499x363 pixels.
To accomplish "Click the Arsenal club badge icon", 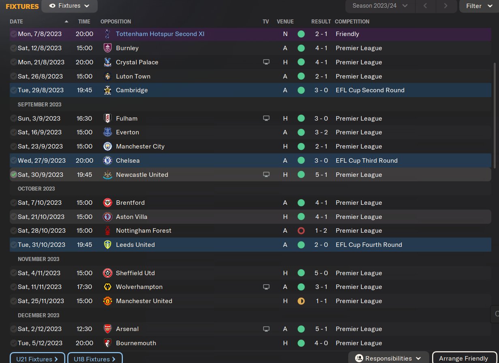I will tap(107, 329).
